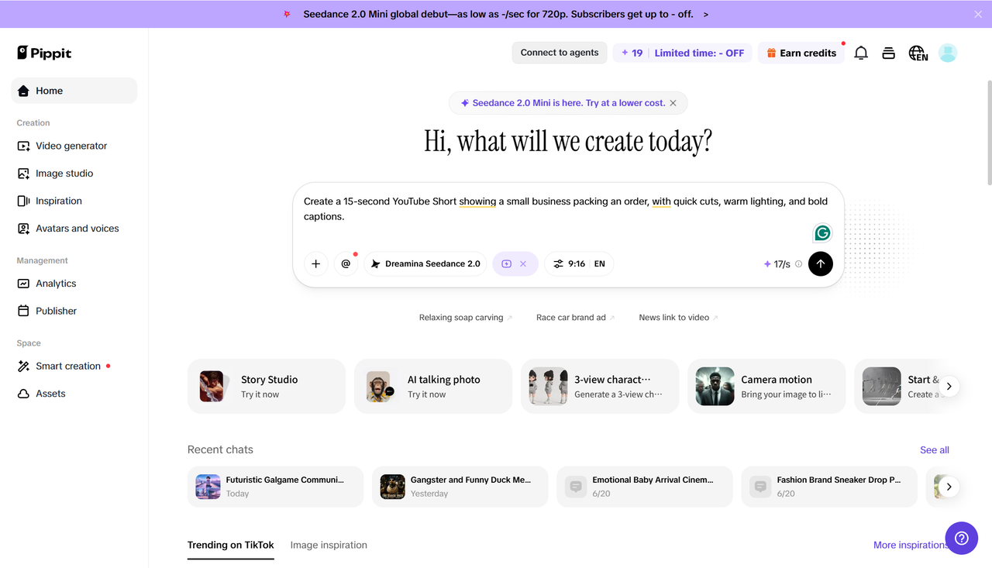Viewport: 992px width, 568px height.
Task: Open the Emotional Baby Arrival chat
Action: 645,487
